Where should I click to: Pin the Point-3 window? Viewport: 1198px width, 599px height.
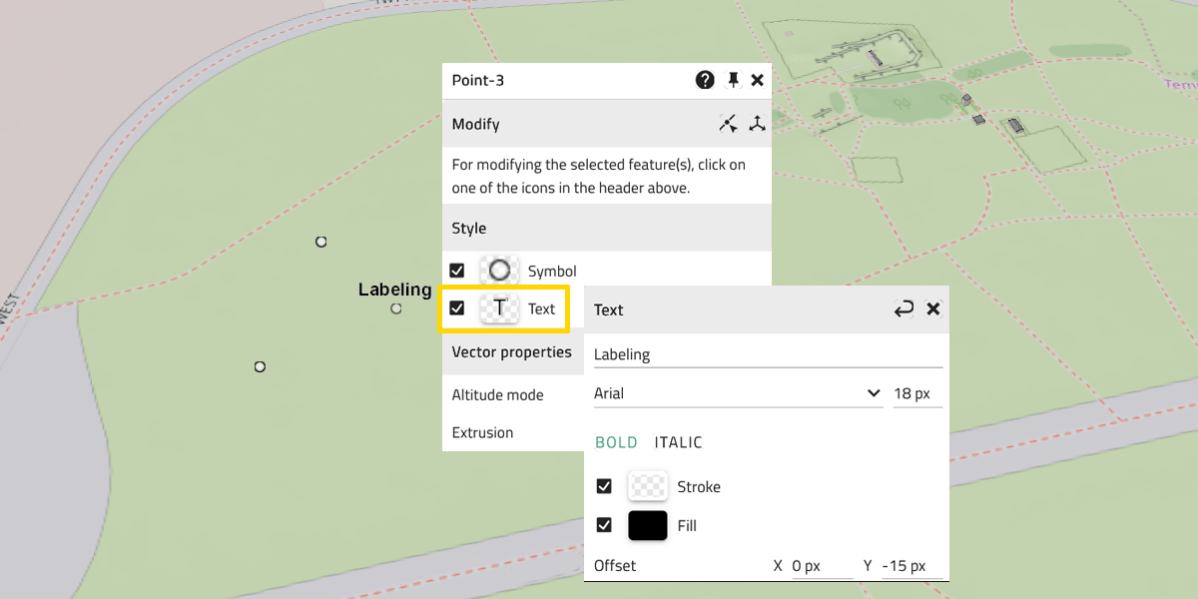tap(733, 81)
